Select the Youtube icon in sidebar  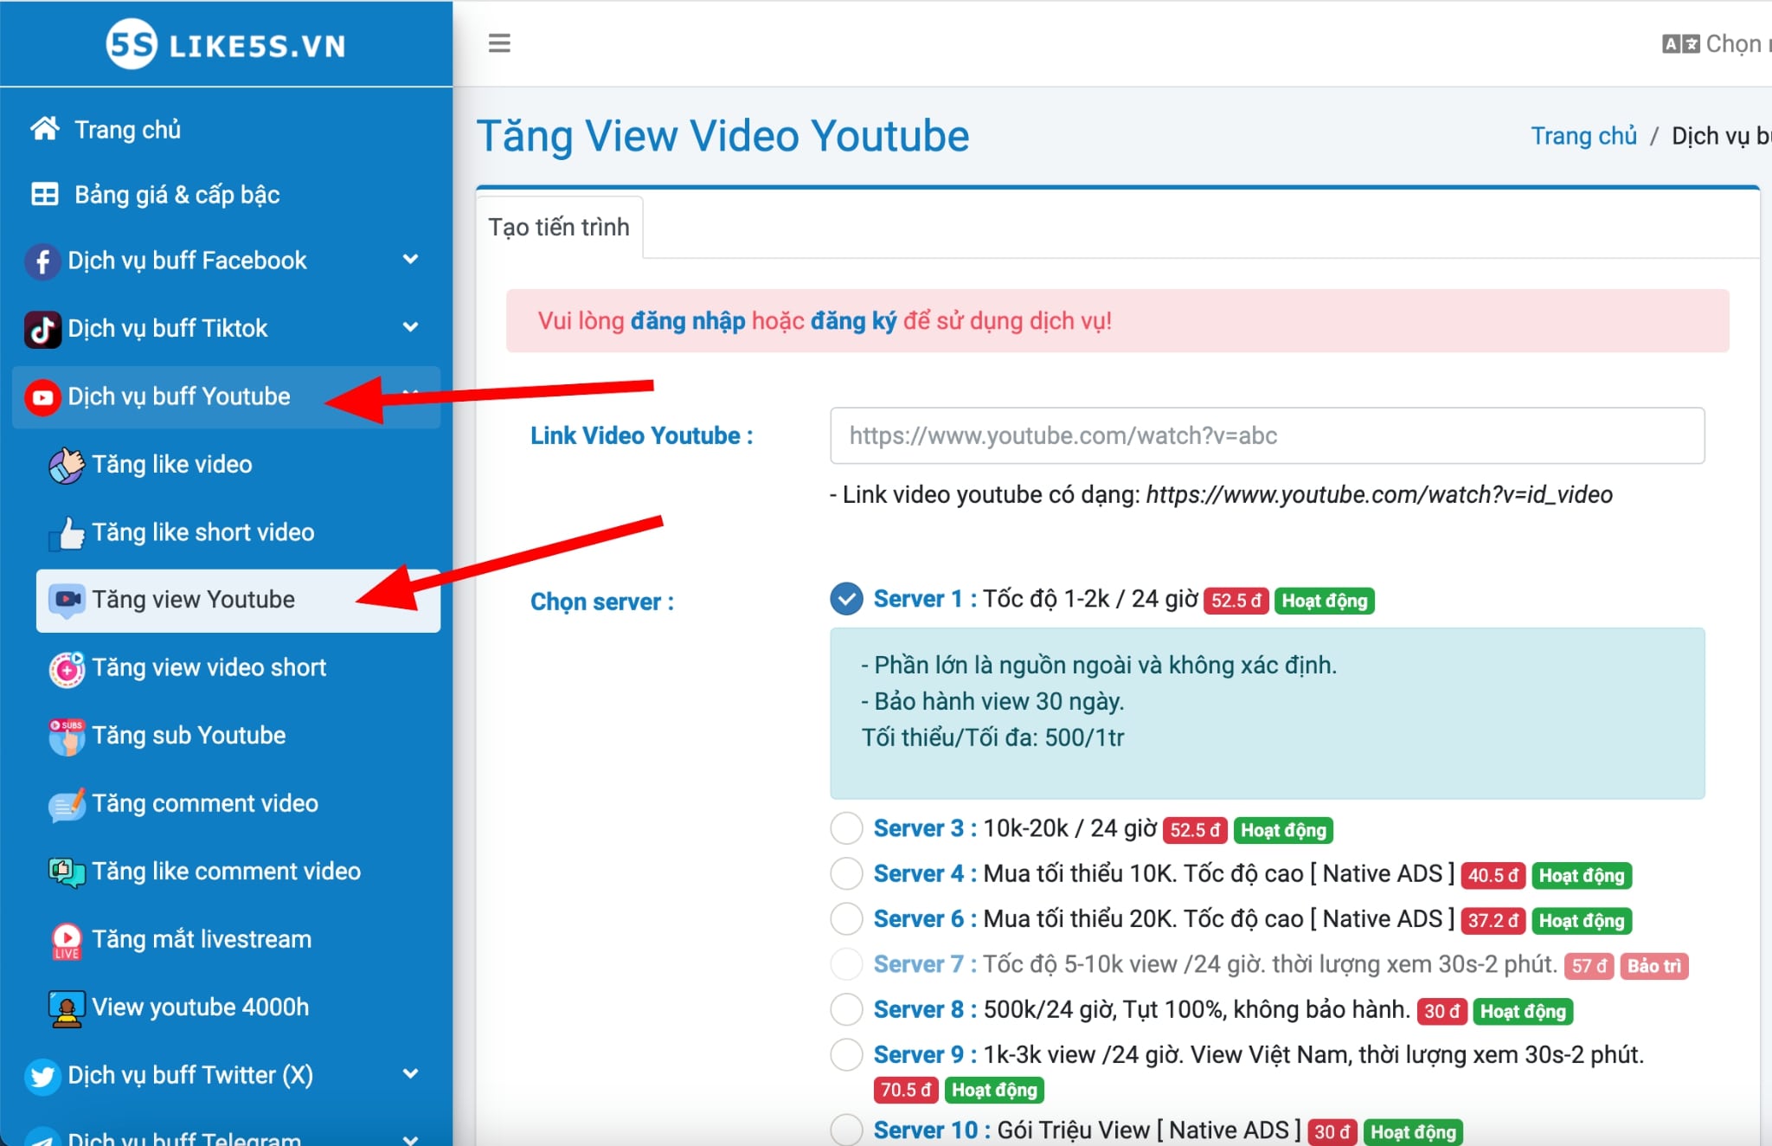click(x=42, y=396)
